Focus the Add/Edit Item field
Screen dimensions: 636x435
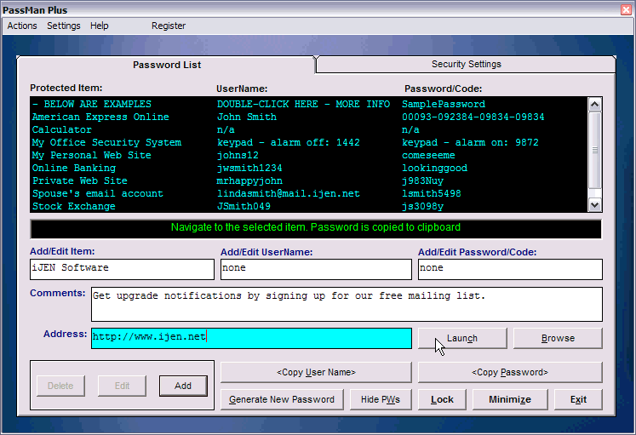(122, 269)
